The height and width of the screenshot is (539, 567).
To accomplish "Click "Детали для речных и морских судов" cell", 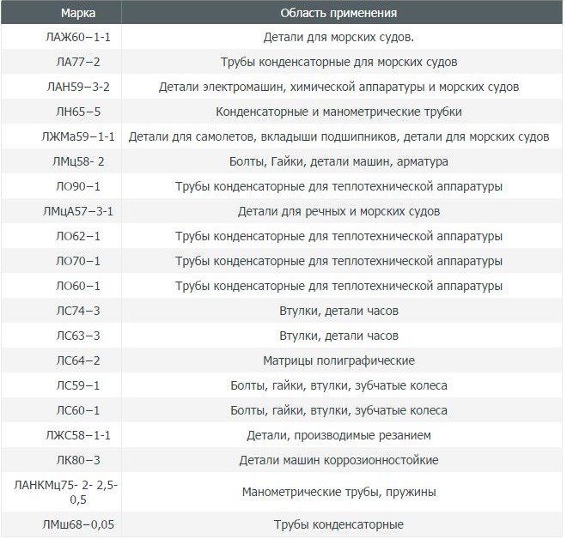I will [338, 211].
